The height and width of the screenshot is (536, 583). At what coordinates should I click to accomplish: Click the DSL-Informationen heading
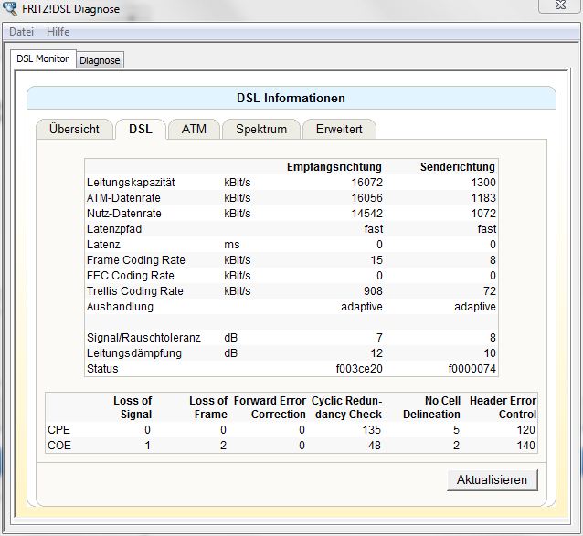pos(291,98)
